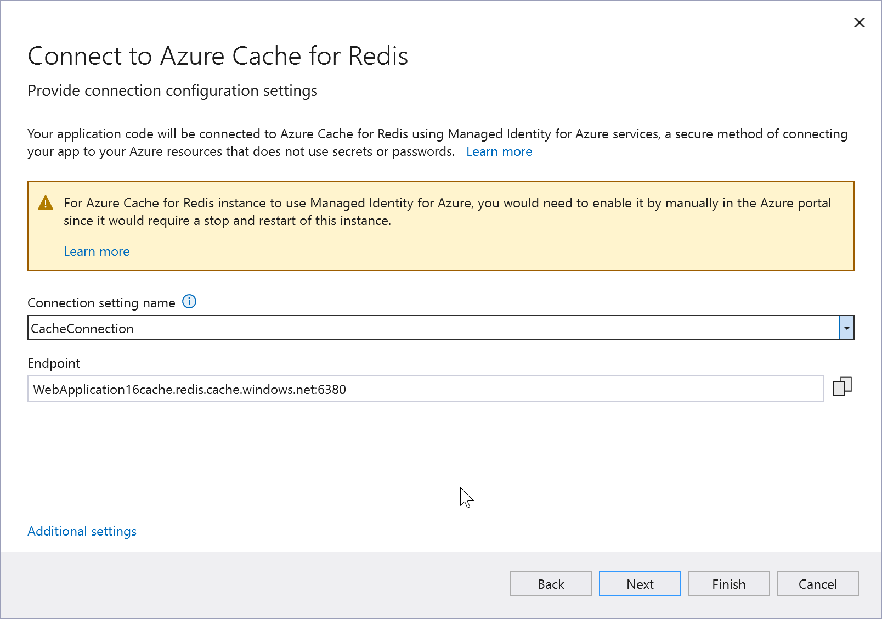This screenshot has height=619, width=882.
Task: Expand Additional settings link
Action: click(82, 531)
